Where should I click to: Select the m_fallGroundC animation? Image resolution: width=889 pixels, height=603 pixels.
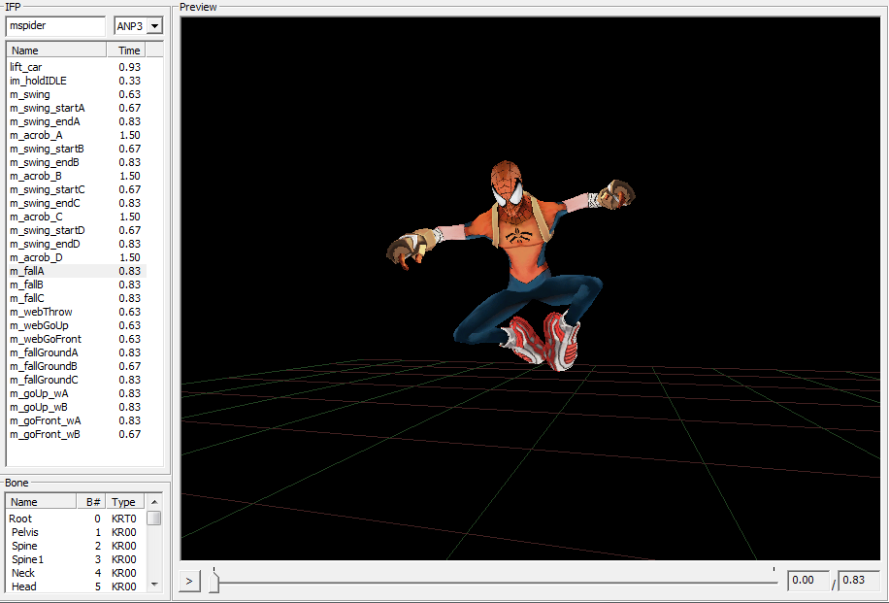pos(76,380)
